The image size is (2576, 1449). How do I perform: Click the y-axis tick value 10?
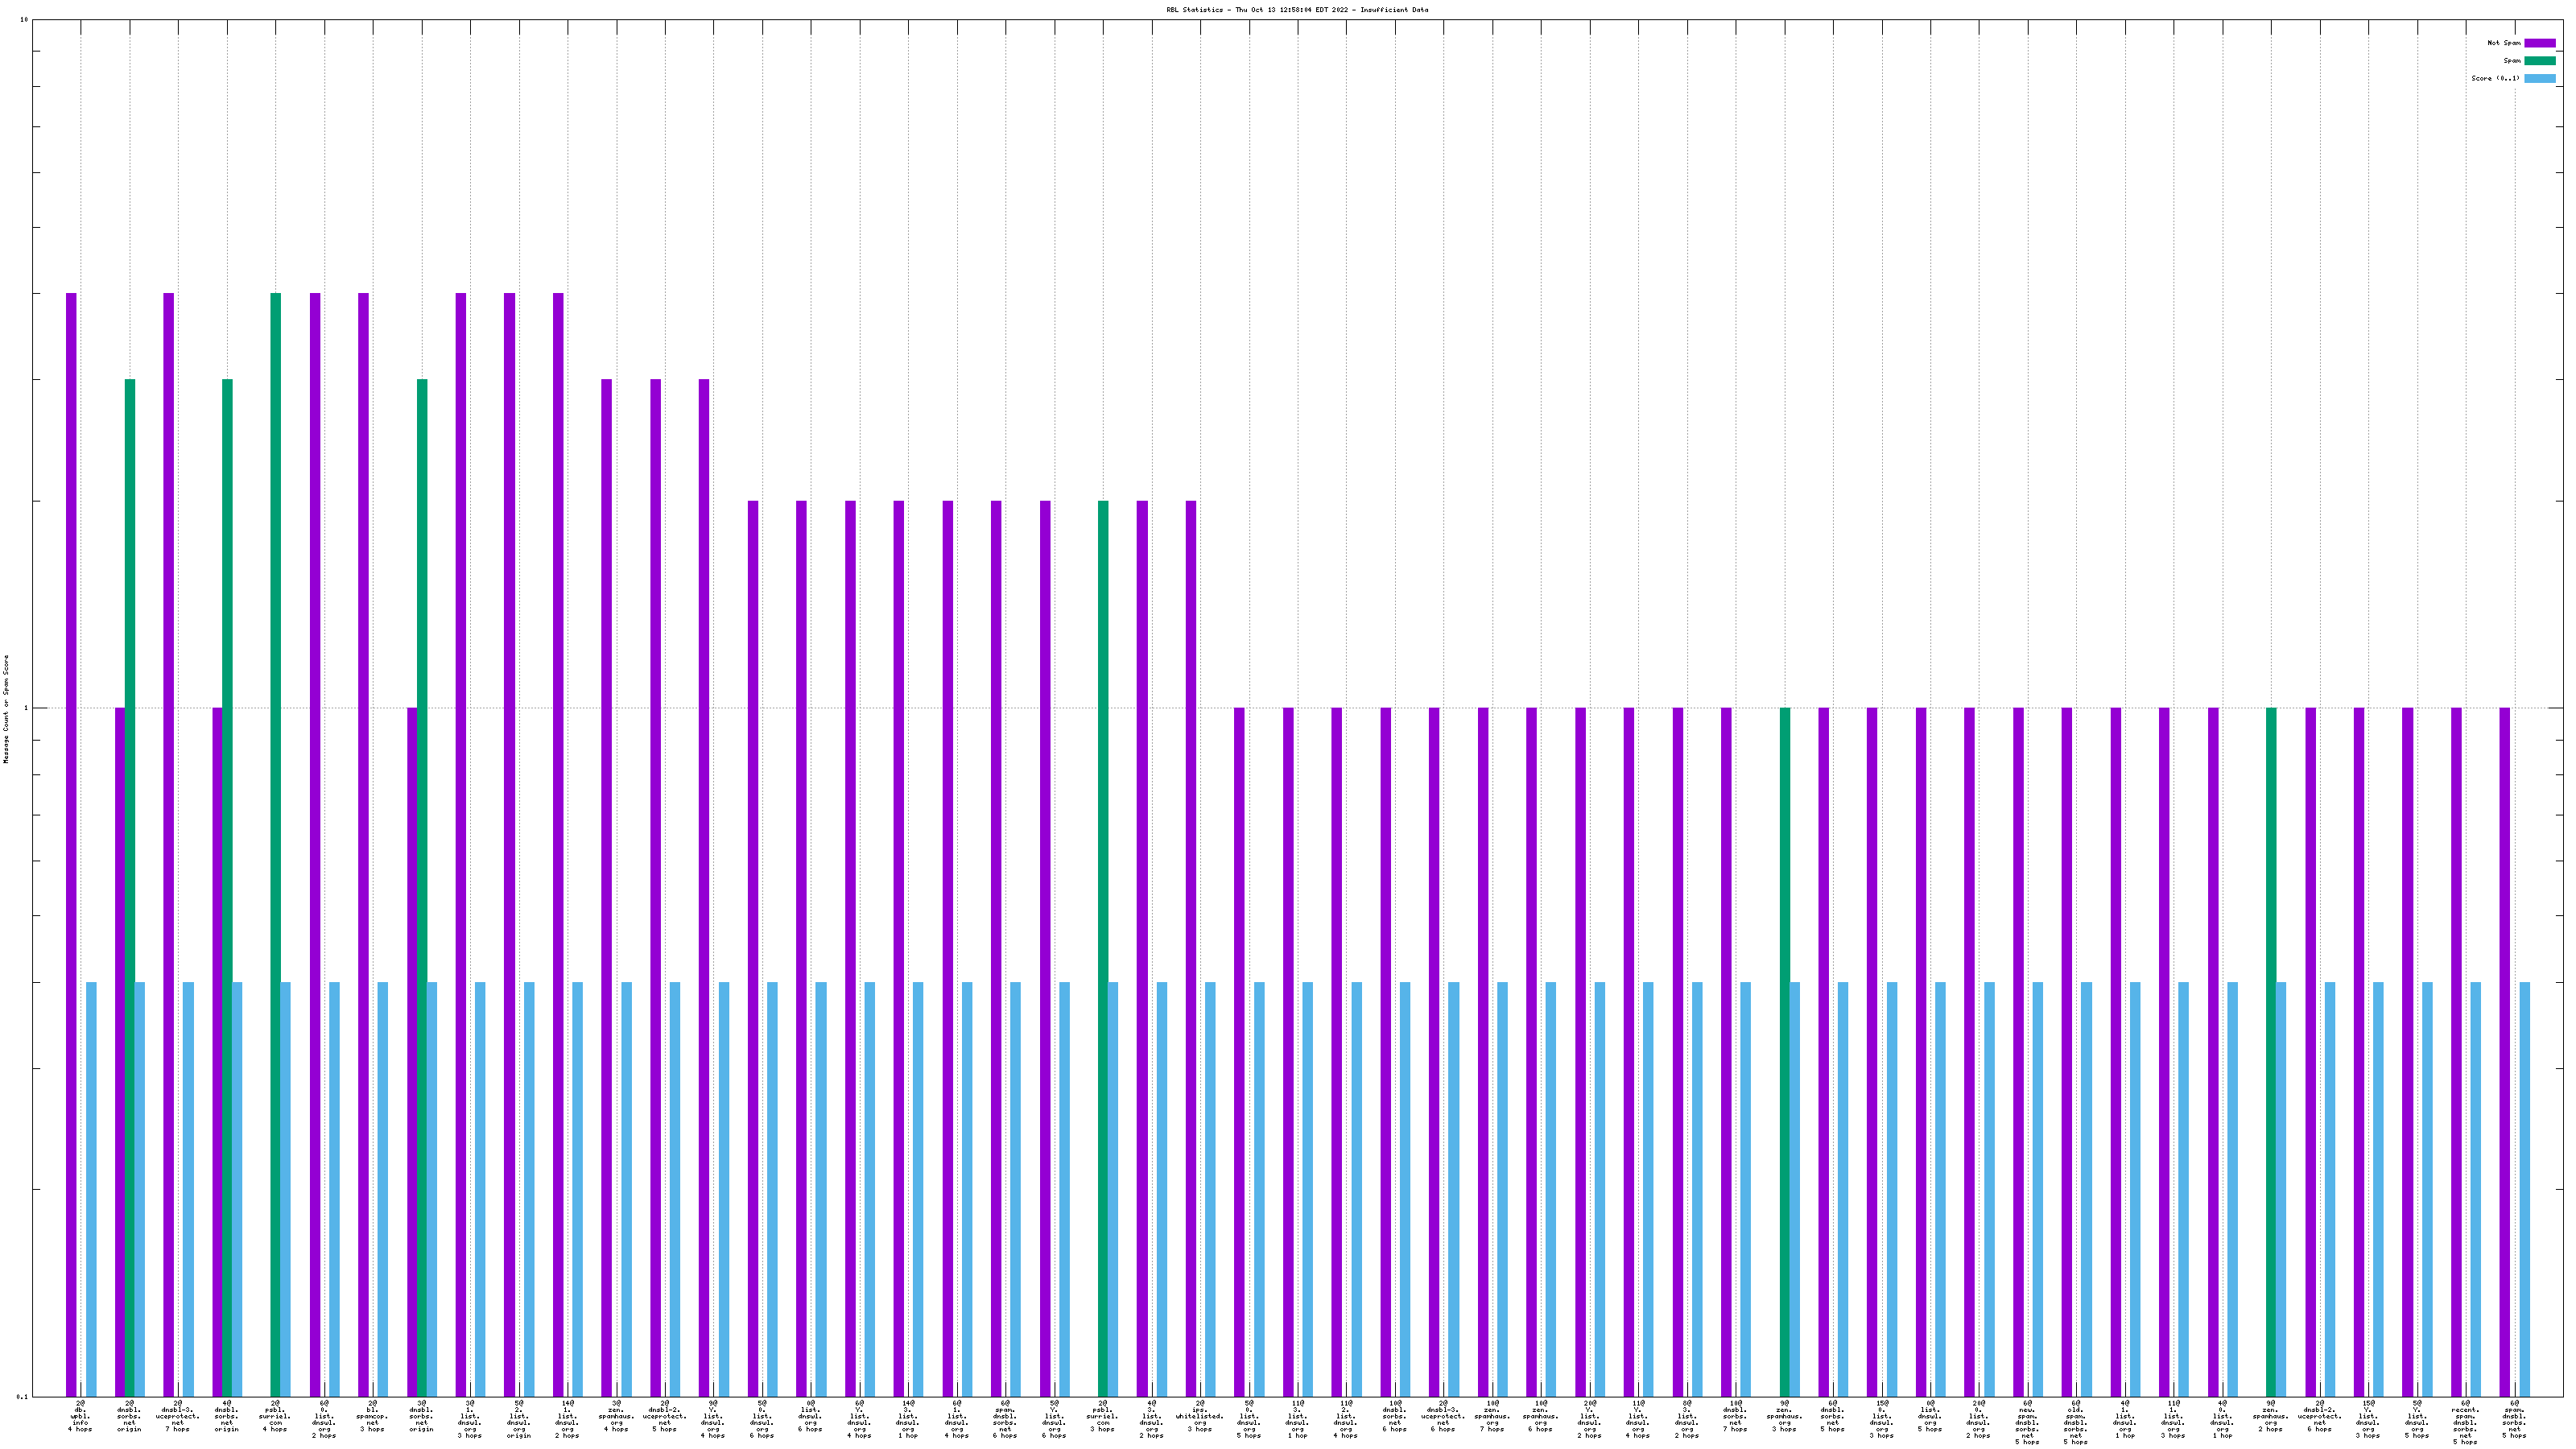23,20
